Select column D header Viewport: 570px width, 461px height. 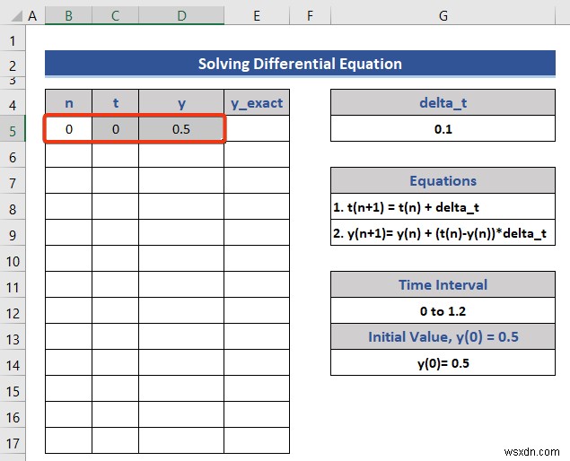181,16
